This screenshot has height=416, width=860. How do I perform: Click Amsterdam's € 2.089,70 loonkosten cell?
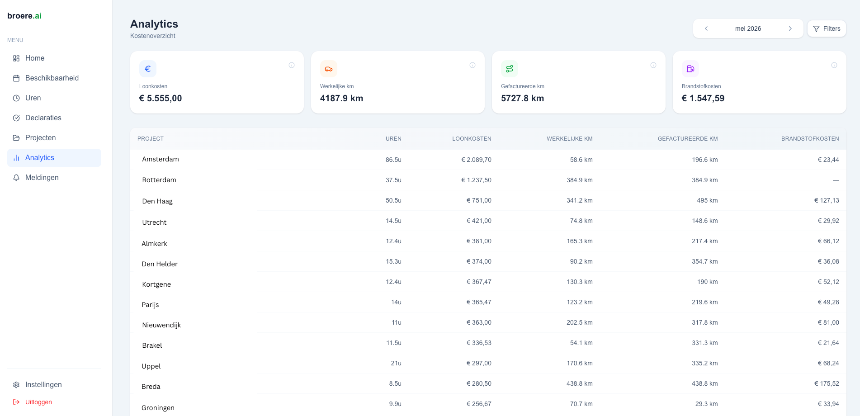coord(476,160)
